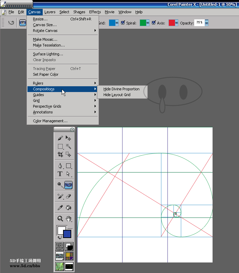Open the weave selector icon
The width and height of the screenshot is (239, 273).
(69, 256)
